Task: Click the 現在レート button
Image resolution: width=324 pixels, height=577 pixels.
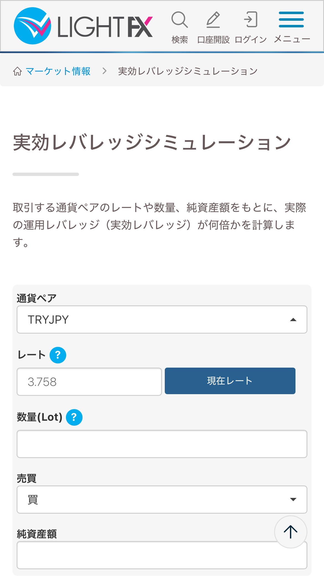Action: (230, 381)
